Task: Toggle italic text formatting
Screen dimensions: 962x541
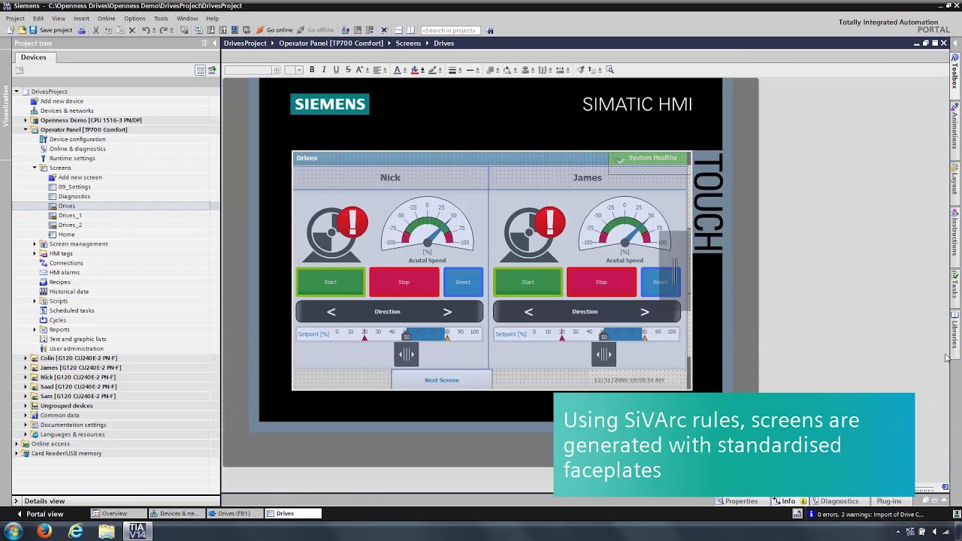Action: pos(324,69)
